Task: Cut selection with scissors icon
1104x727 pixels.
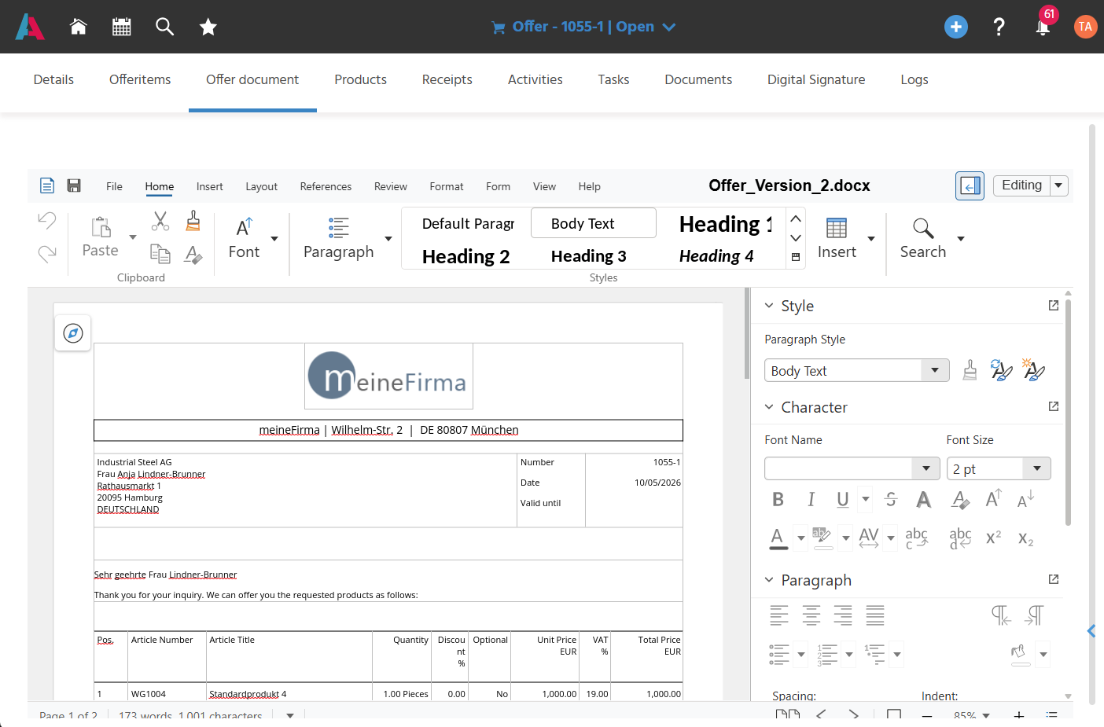Action: 160,221
